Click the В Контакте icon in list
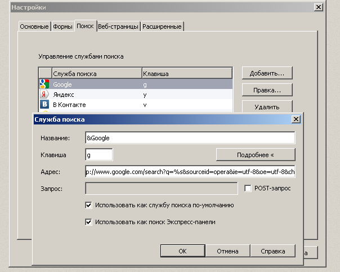The height and width of the screenshot is (272, 340). coord(44,104)
